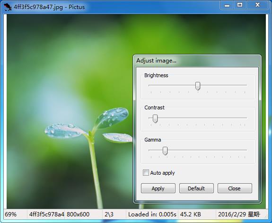Click the 4ff3f5c978a4 filename in status bar
Image resolution: width=272 pixels, height=223 pixels.
(x=47, y=214)
